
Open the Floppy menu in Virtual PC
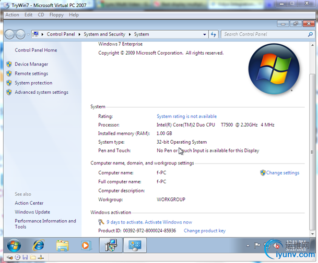(56, 15)
